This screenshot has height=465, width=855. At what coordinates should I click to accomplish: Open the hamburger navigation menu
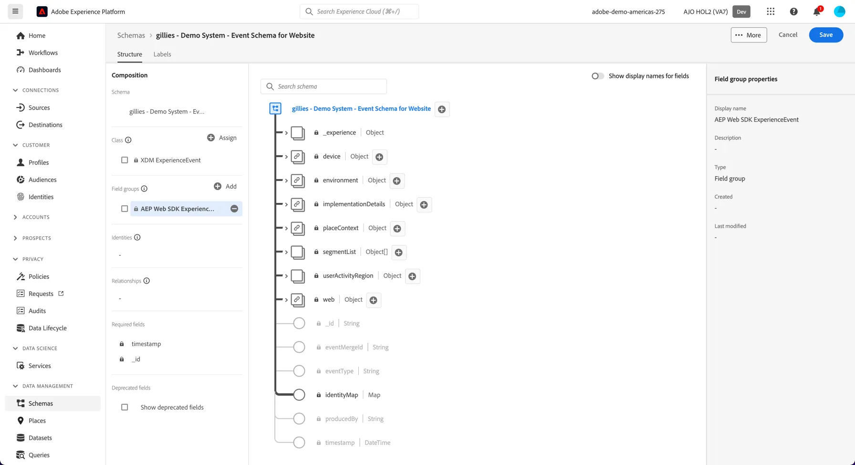click(15, 11)
